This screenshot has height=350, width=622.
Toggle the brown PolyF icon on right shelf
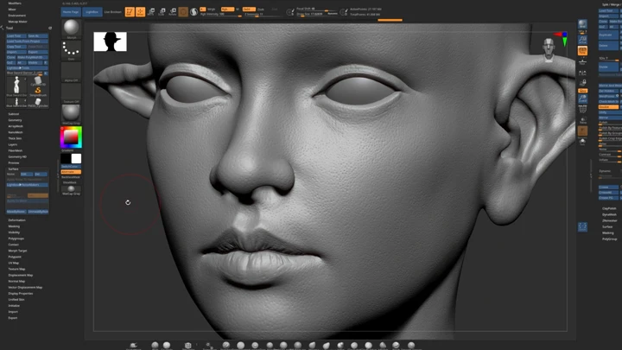coord(582,131)
